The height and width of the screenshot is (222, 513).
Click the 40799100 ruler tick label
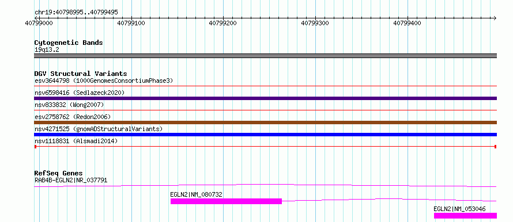tap(131, 24)
